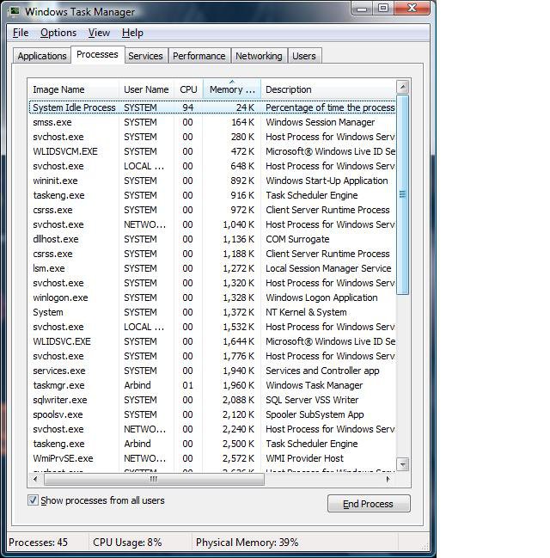Select the winlogon.exe process

[x=212, y=297]
